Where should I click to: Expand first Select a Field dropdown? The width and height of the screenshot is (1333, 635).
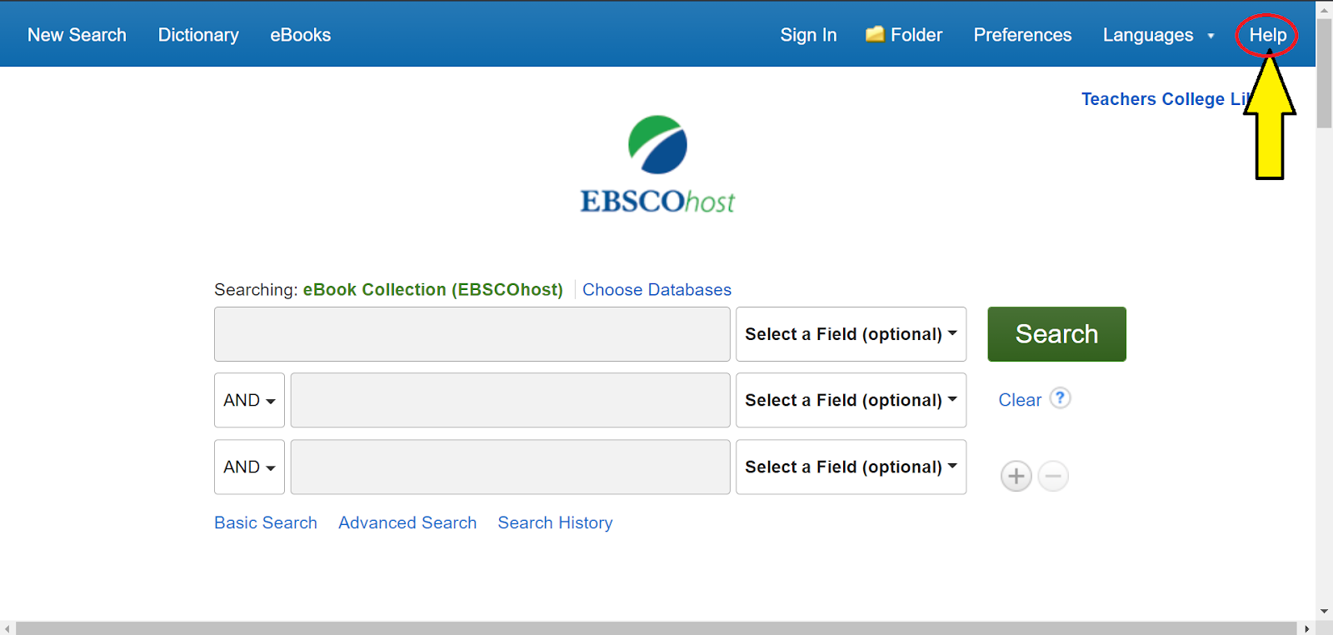[851, 334]
